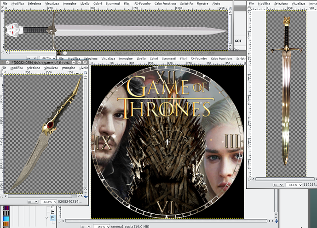Click status text '0208240254...' in dagger window
The width and height of the screenshot is (317, 228).
point(69,201)
